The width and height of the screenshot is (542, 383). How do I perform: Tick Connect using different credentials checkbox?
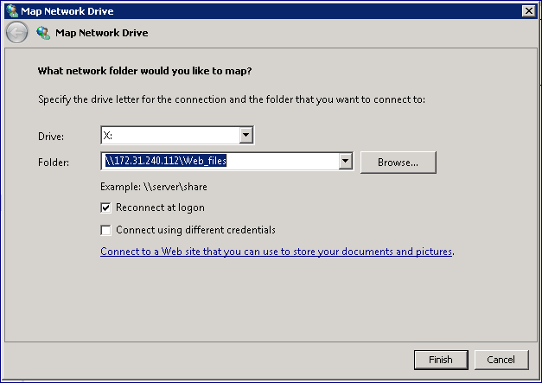[x=105, y=230]
